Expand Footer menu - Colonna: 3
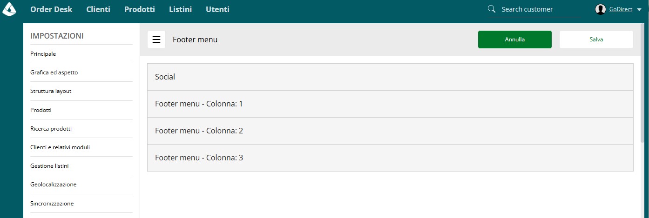 [390, 158]
